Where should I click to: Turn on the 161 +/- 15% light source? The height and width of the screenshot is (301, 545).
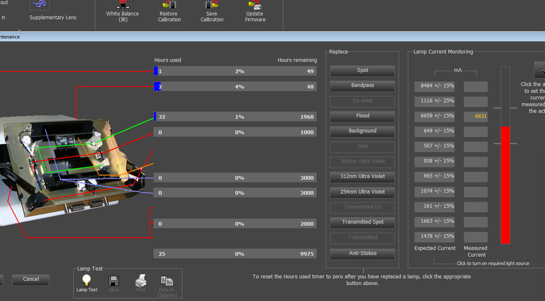pyautogui.click(x=434, y=206)
